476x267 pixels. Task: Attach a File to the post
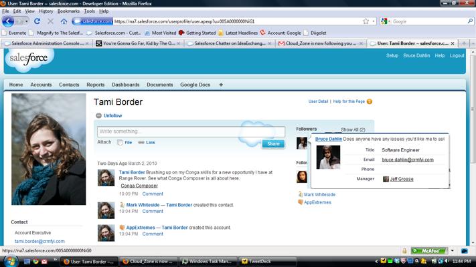click(125, 142)
